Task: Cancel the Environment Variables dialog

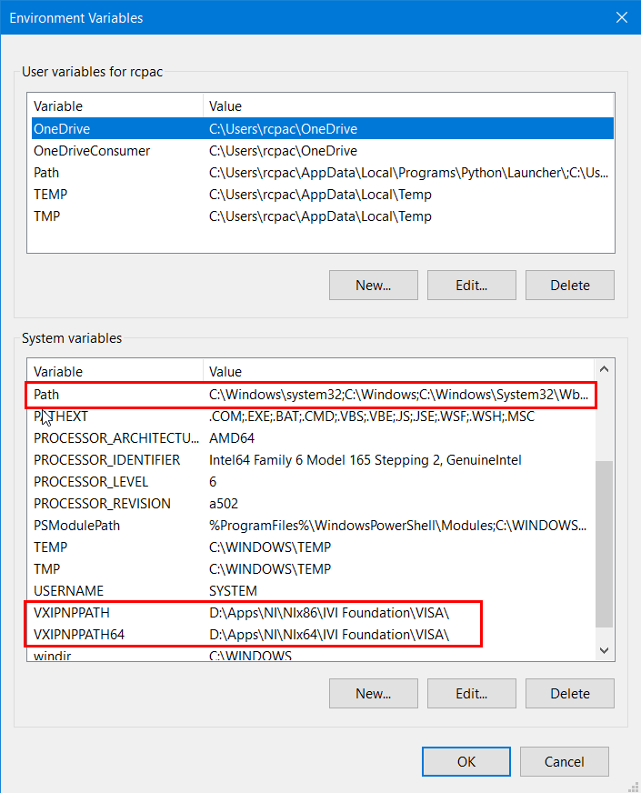Action: click(564, 762)
